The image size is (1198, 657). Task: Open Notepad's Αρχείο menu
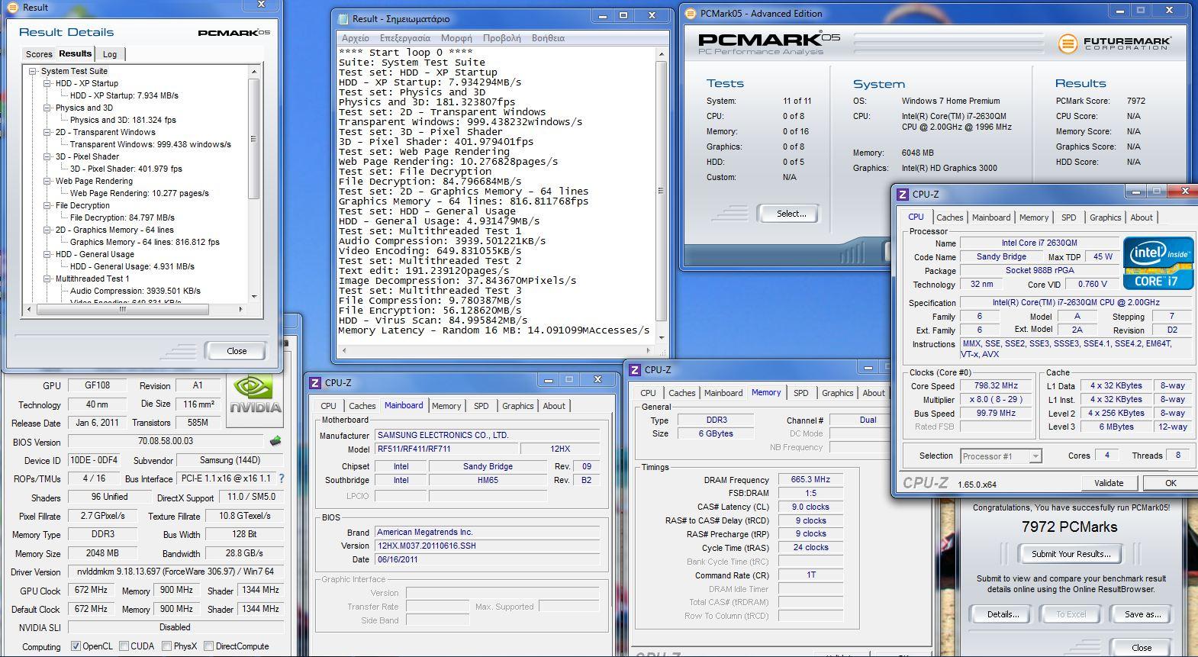(x=356, y=38)
